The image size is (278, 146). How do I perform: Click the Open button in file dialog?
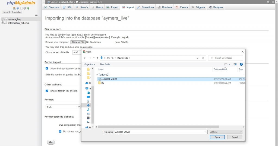click(x=217, y=137)
